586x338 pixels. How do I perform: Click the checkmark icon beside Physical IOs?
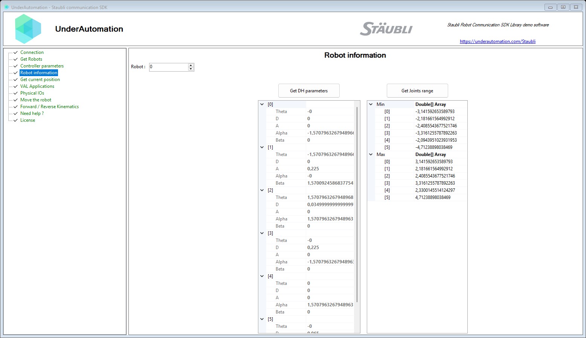(15, 93)
